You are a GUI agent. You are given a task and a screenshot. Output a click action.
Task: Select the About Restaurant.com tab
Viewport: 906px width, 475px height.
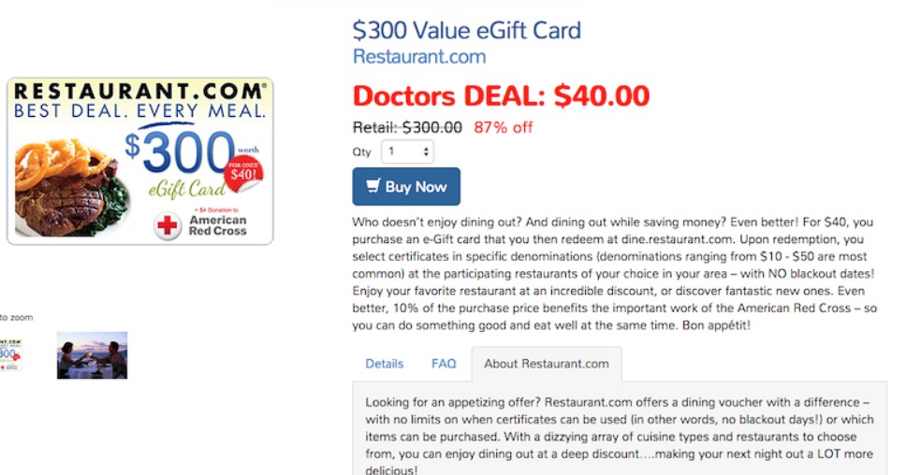pos(547,364)
